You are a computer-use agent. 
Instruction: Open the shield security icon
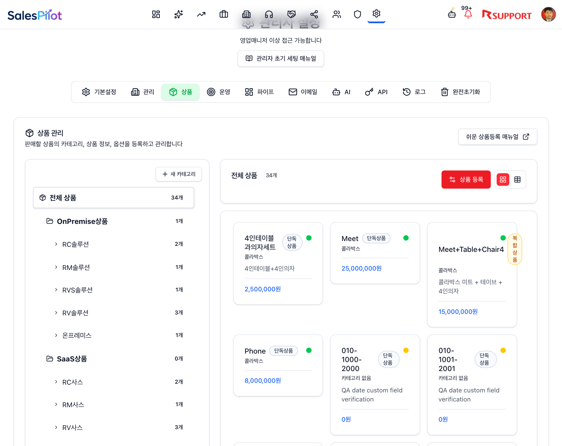pos(357,14)
